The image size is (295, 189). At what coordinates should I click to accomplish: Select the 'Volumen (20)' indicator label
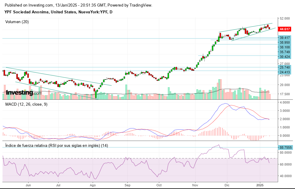[17, 22]
